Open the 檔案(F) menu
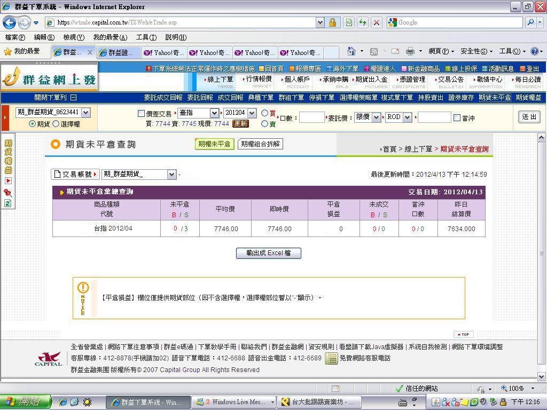547x410 pixels. [15, 37]
